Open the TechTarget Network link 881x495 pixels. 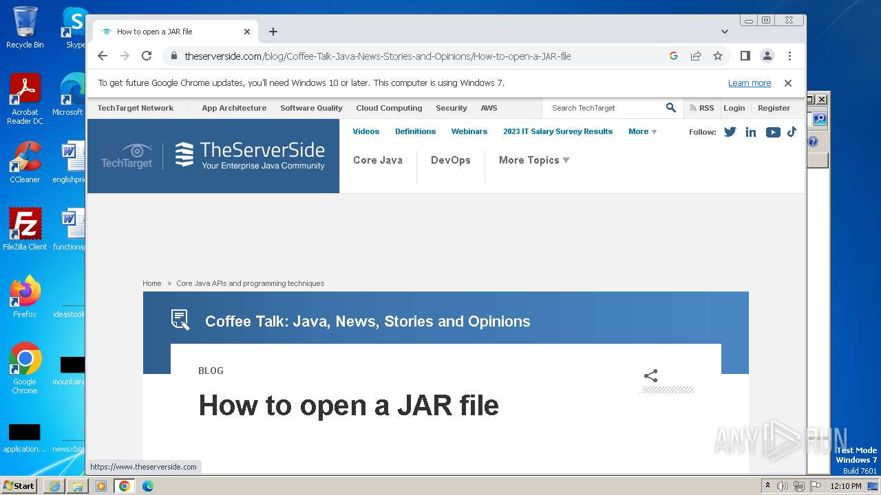(x=136, y=108)
